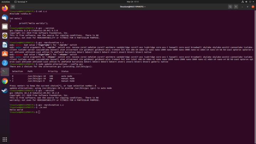Click the 'Hello world' output line

[16, 110]
